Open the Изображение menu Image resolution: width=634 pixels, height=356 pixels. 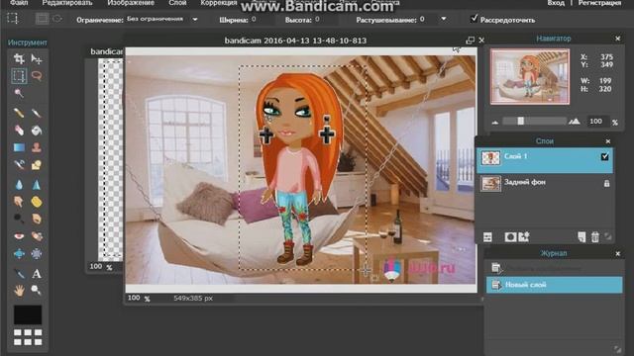(131, 3)
